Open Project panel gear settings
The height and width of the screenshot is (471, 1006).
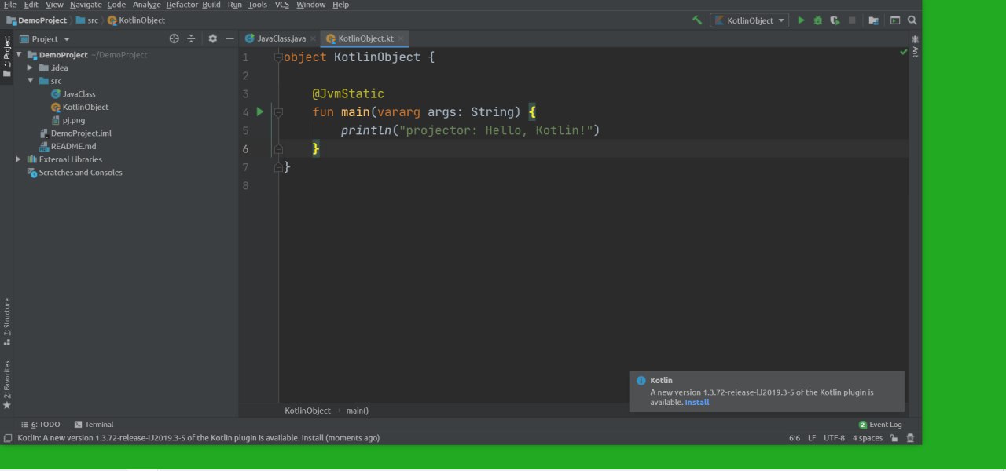click(x=212, y=38)
